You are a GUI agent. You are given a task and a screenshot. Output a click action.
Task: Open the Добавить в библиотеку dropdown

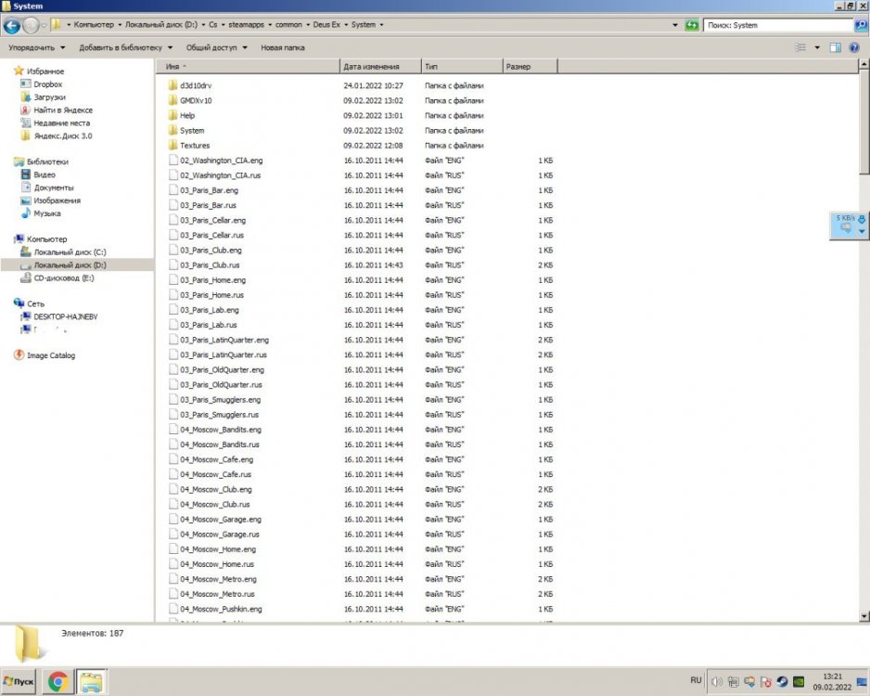(x=126, y=47)
